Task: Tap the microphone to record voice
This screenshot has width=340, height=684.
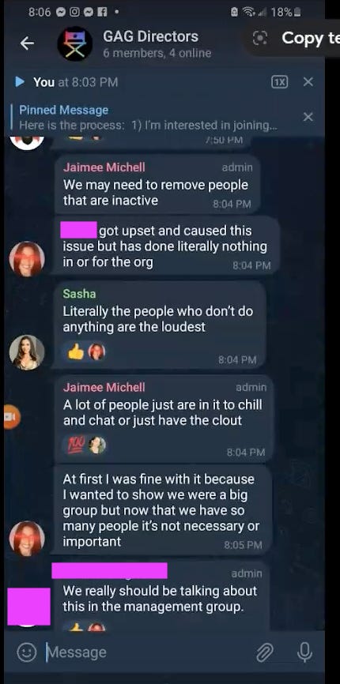Action: point(304,652)
